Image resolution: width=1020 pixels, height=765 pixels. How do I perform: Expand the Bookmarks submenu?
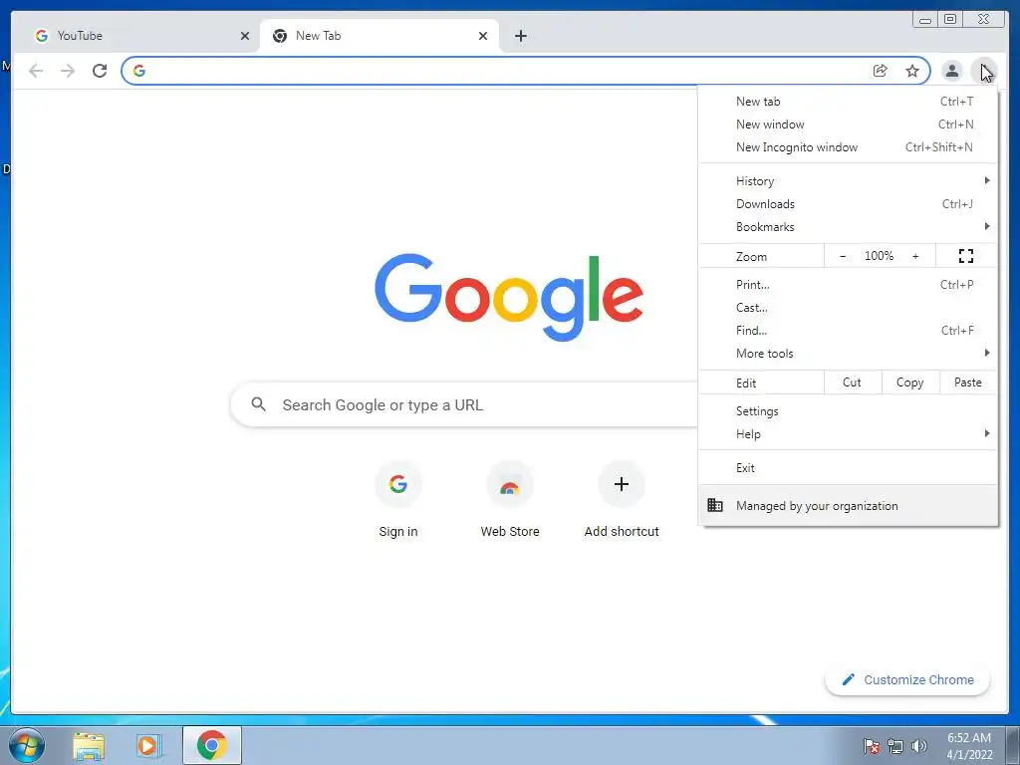point(849,226)
